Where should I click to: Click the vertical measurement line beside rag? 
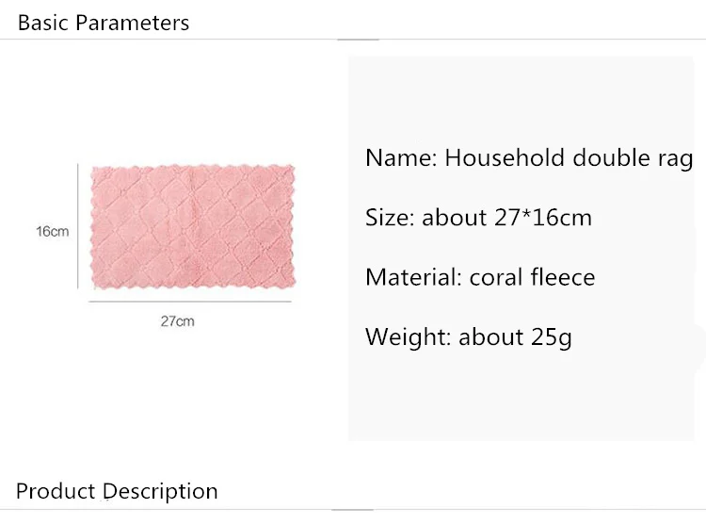(x=78, y=226)
